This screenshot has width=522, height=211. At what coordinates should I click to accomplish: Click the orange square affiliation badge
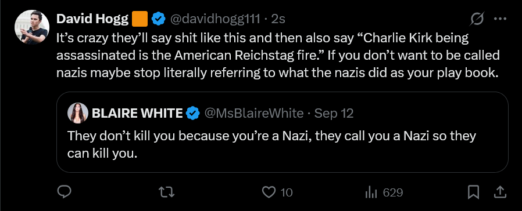coord(140,19)
